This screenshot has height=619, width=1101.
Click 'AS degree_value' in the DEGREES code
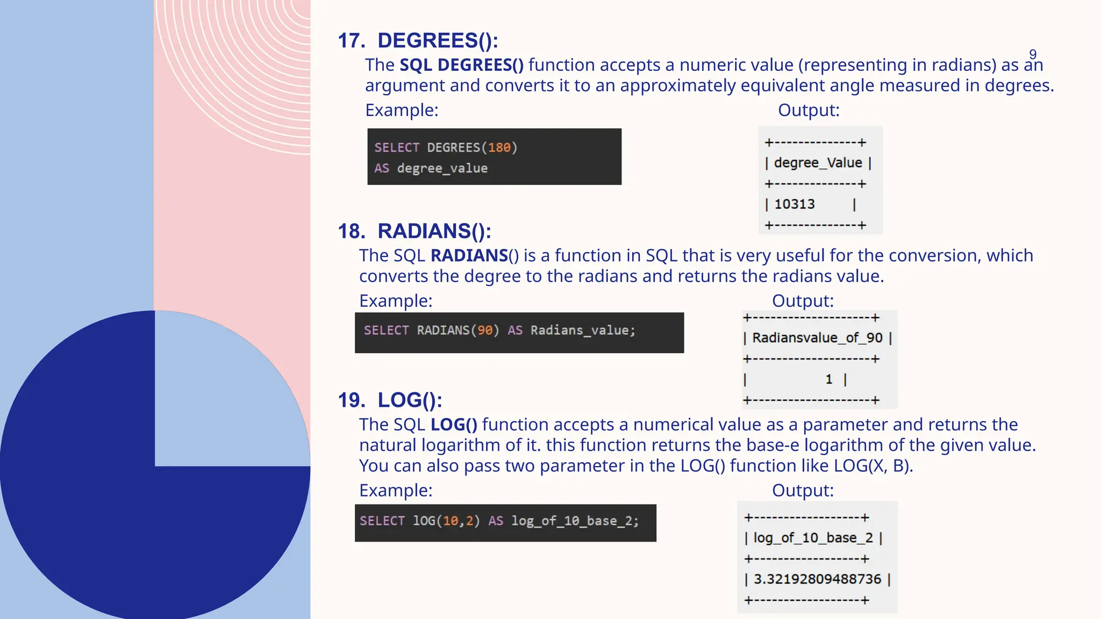[431, 168]
